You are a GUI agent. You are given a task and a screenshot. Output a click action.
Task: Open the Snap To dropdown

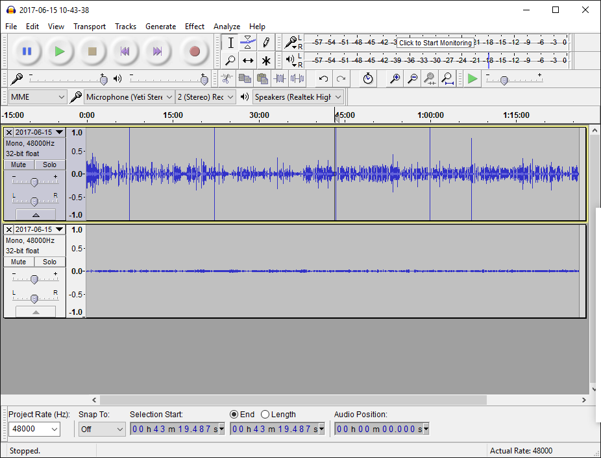(101, 429)
